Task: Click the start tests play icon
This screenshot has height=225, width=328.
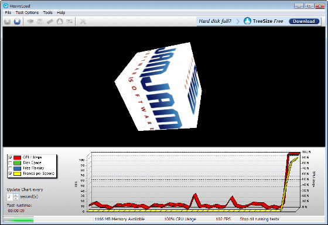Action: point(8,21)
